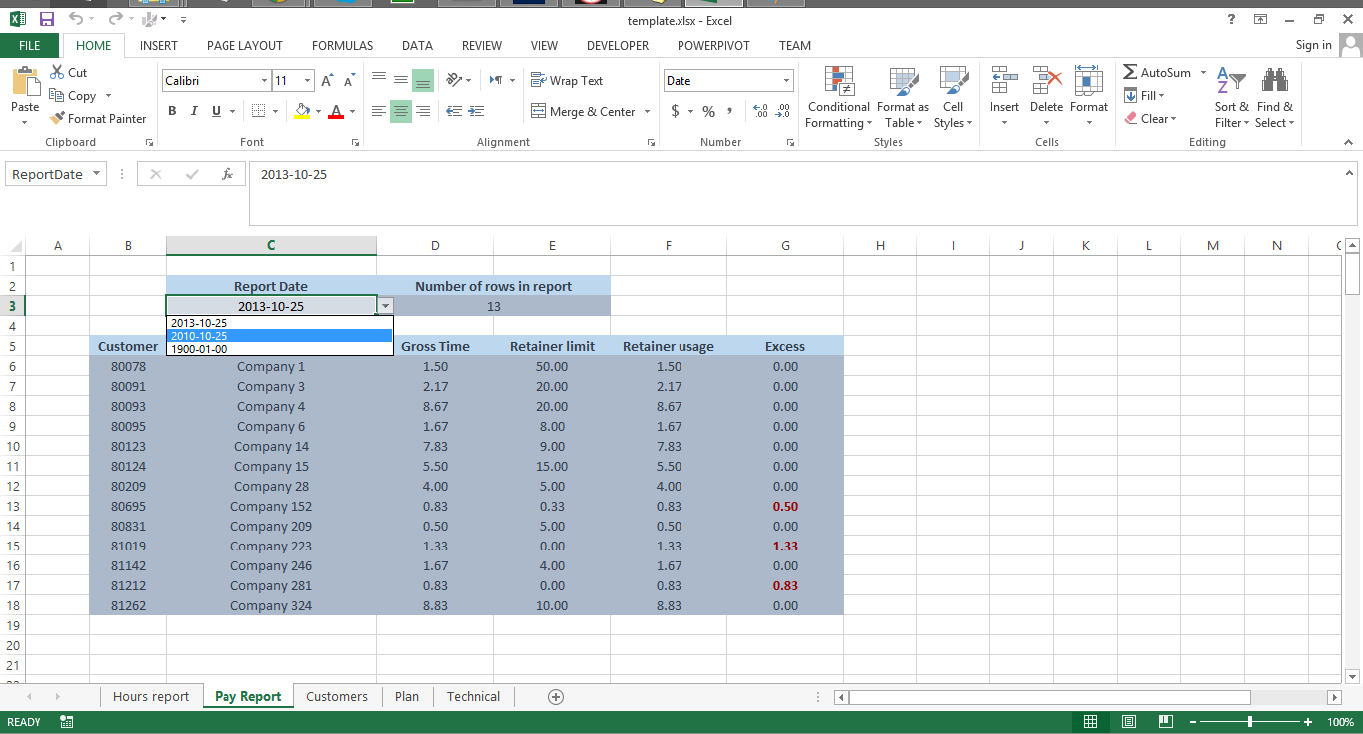Toggle Wrap Text
1363x734 pixels.
[x=567, y=81]
